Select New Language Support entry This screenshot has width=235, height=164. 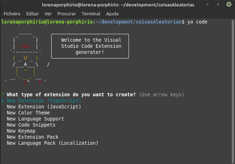coord(35,119)
